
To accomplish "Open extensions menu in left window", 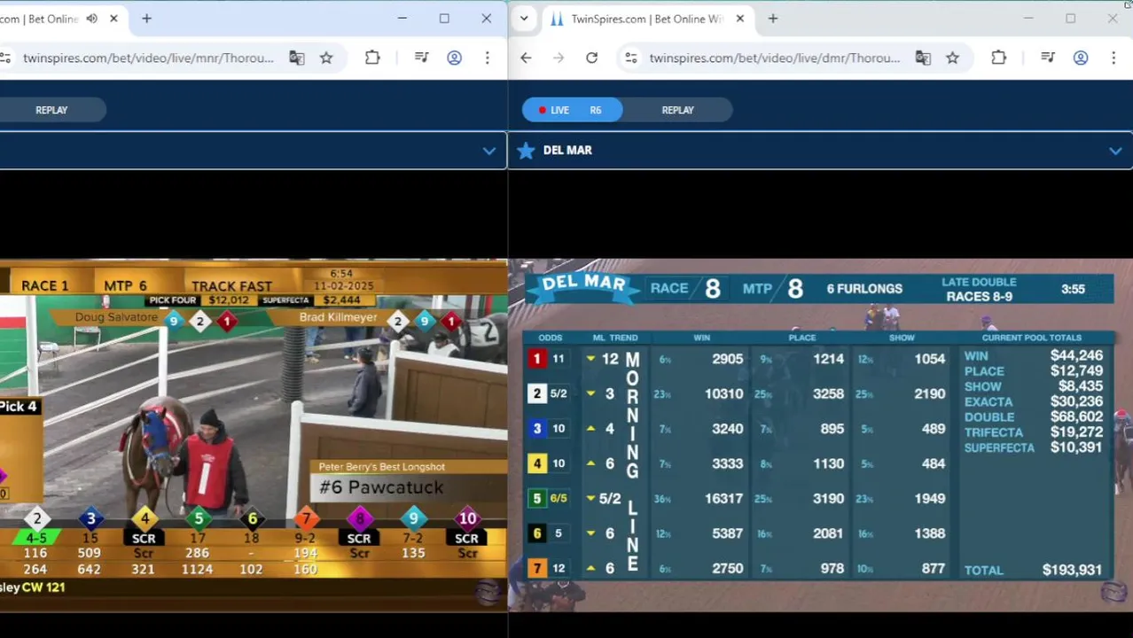I will (372, 58).
